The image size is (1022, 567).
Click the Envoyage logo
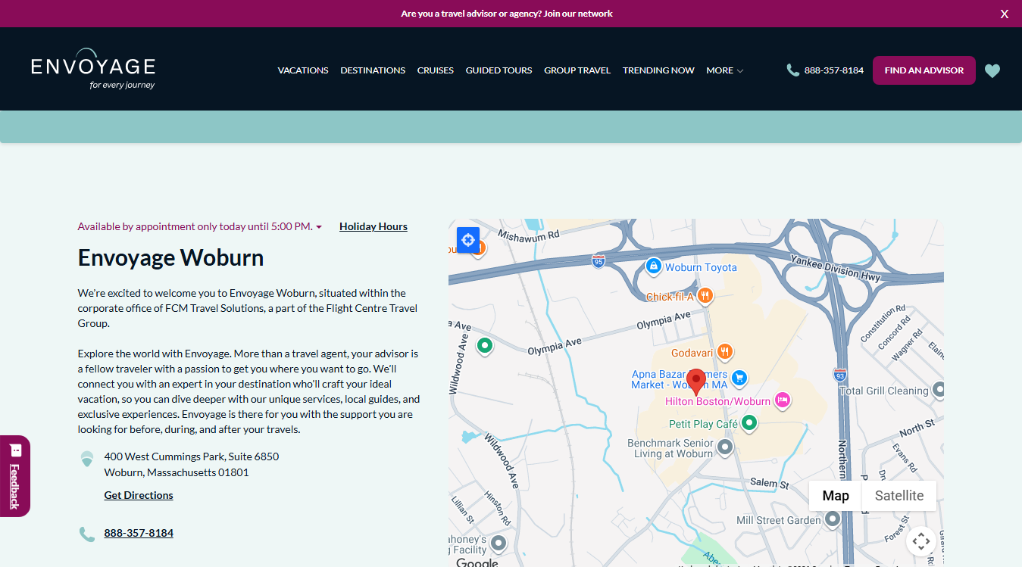pos(93,70)
